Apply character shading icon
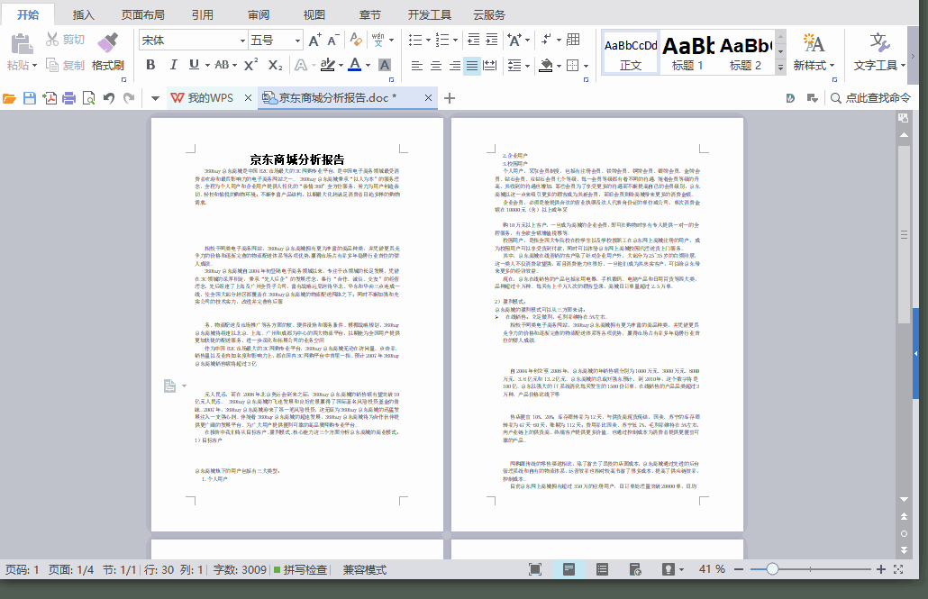The width and height of the screenshot is (928, 599). point(385,65)
